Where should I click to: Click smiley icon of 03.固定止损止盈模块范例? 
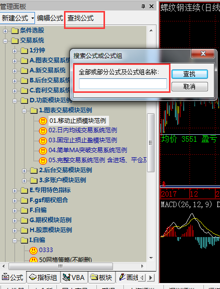[43, 141]
